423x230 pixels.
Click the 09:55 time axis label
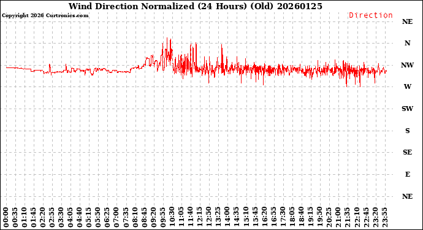[x=162, y=218]
